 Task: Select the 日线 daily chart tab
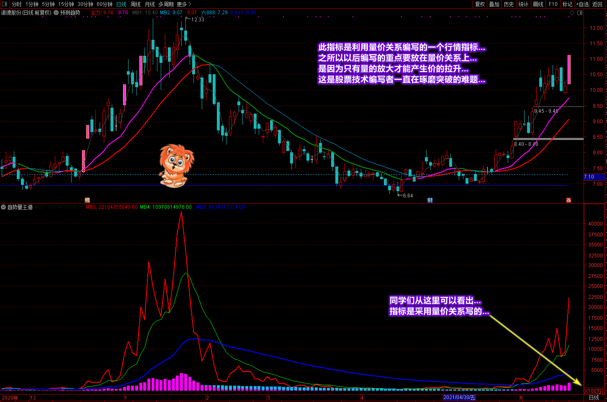(x=121, y=4)
